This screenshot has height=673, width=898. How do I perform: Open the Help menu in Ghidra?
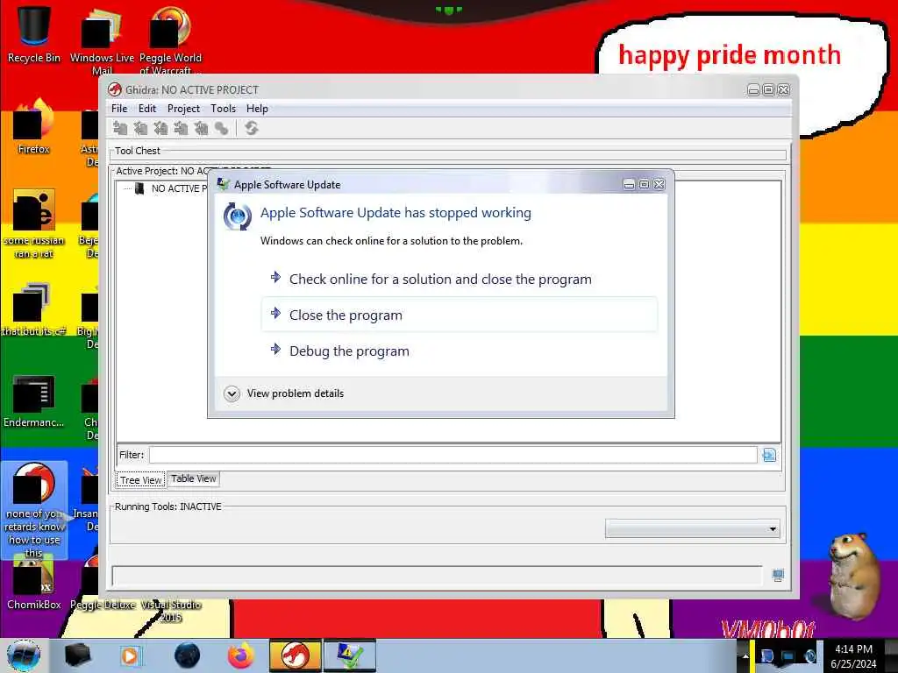tap(257, 109)
